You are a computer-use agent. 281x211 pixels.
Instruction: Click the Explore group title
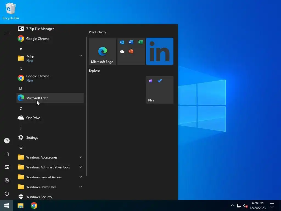click(94, 71)
